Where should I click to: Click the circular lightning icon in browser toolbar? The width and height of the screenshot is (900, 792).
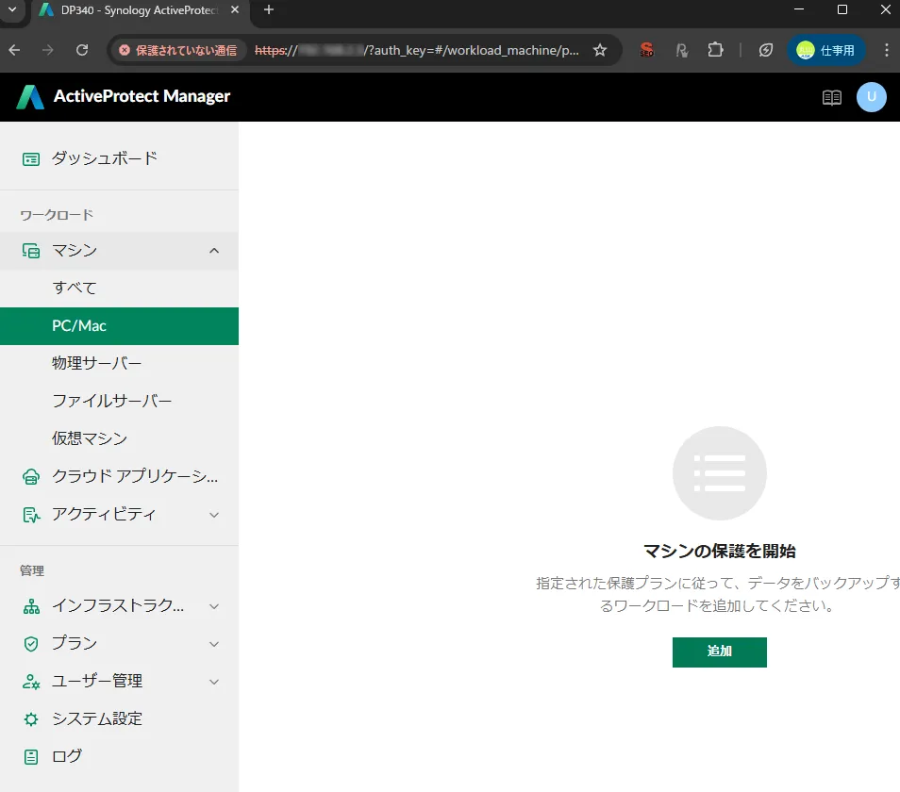click(x=766, y=51)
